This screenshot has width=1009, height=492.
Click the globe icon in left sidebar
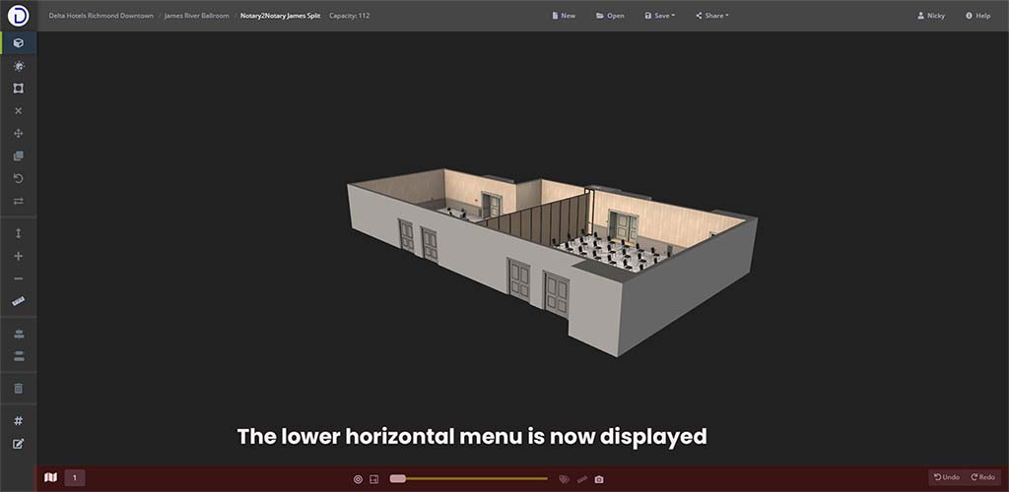(x=19, y=66)
